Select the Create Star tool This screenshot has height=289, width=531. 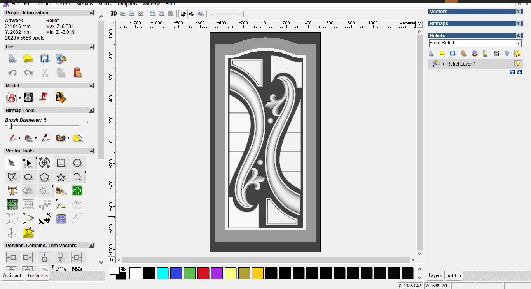tap(61, 177)
